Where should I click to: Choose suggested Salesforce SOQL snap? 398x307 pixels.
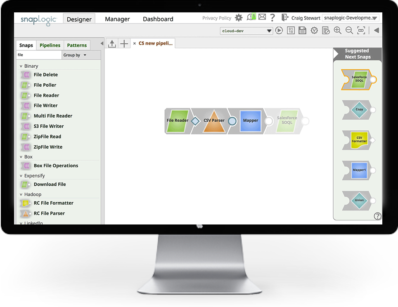click(359, 79)
